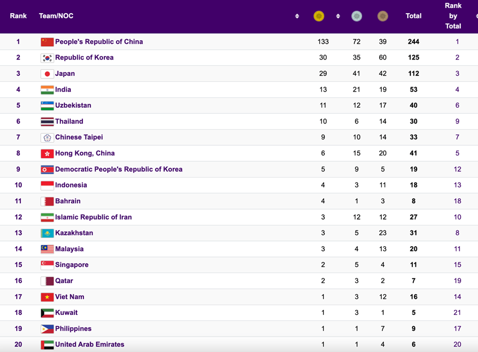
Task: Click Thailand's total medal count 30
Action: click(413, 122)
